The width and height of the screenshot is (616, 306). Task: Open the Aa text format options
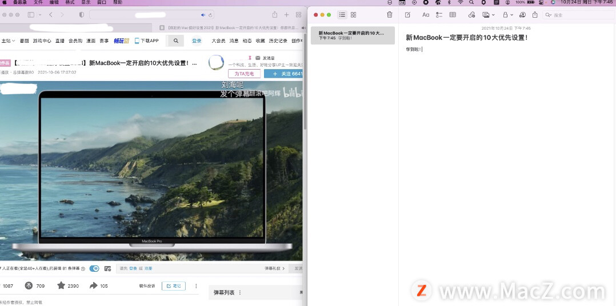(x=426, y=15)
